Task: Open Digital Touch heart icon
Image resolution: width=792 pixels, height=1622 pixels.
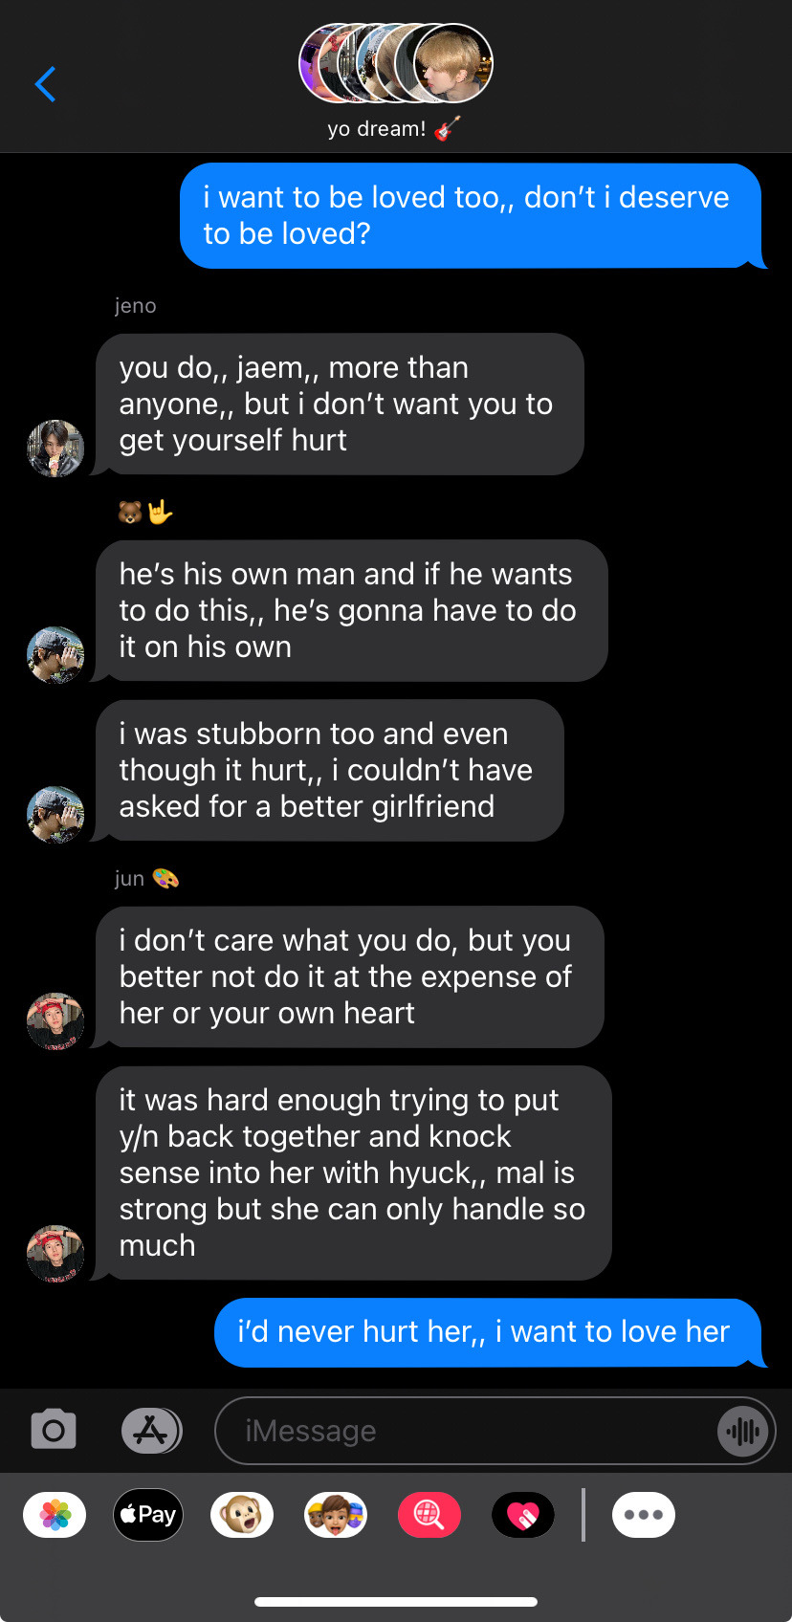Action: click(523, 1515)
